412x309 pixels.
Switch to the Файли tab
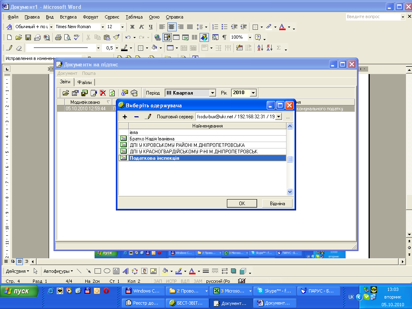(x=84, y=82)
